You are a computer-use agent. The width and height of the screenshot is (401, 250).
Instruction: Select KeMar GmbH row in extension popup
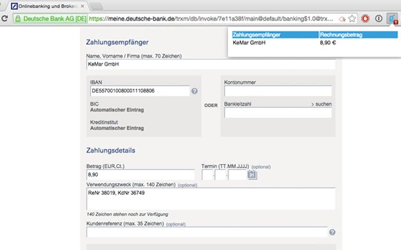tap(315, 43)
